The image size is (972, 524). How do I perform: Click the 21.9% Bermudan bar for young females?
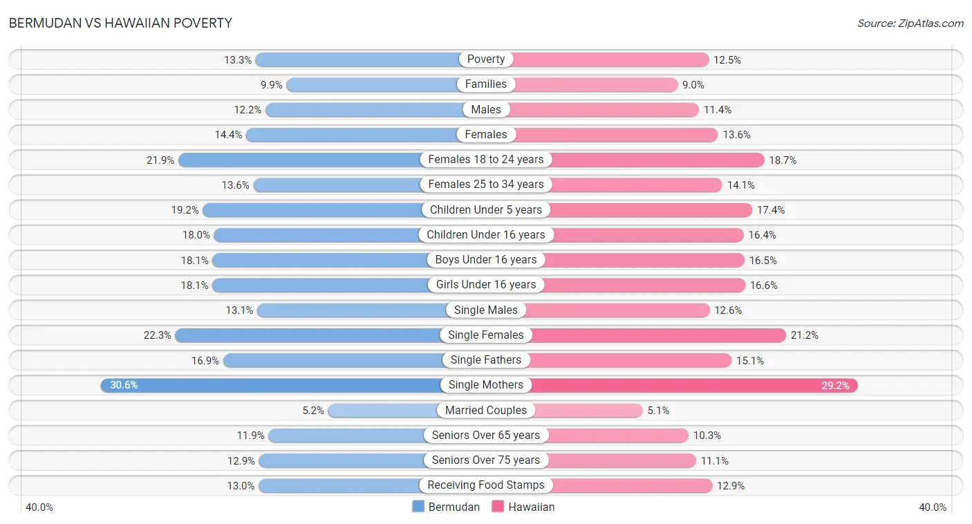pos(332,159)
